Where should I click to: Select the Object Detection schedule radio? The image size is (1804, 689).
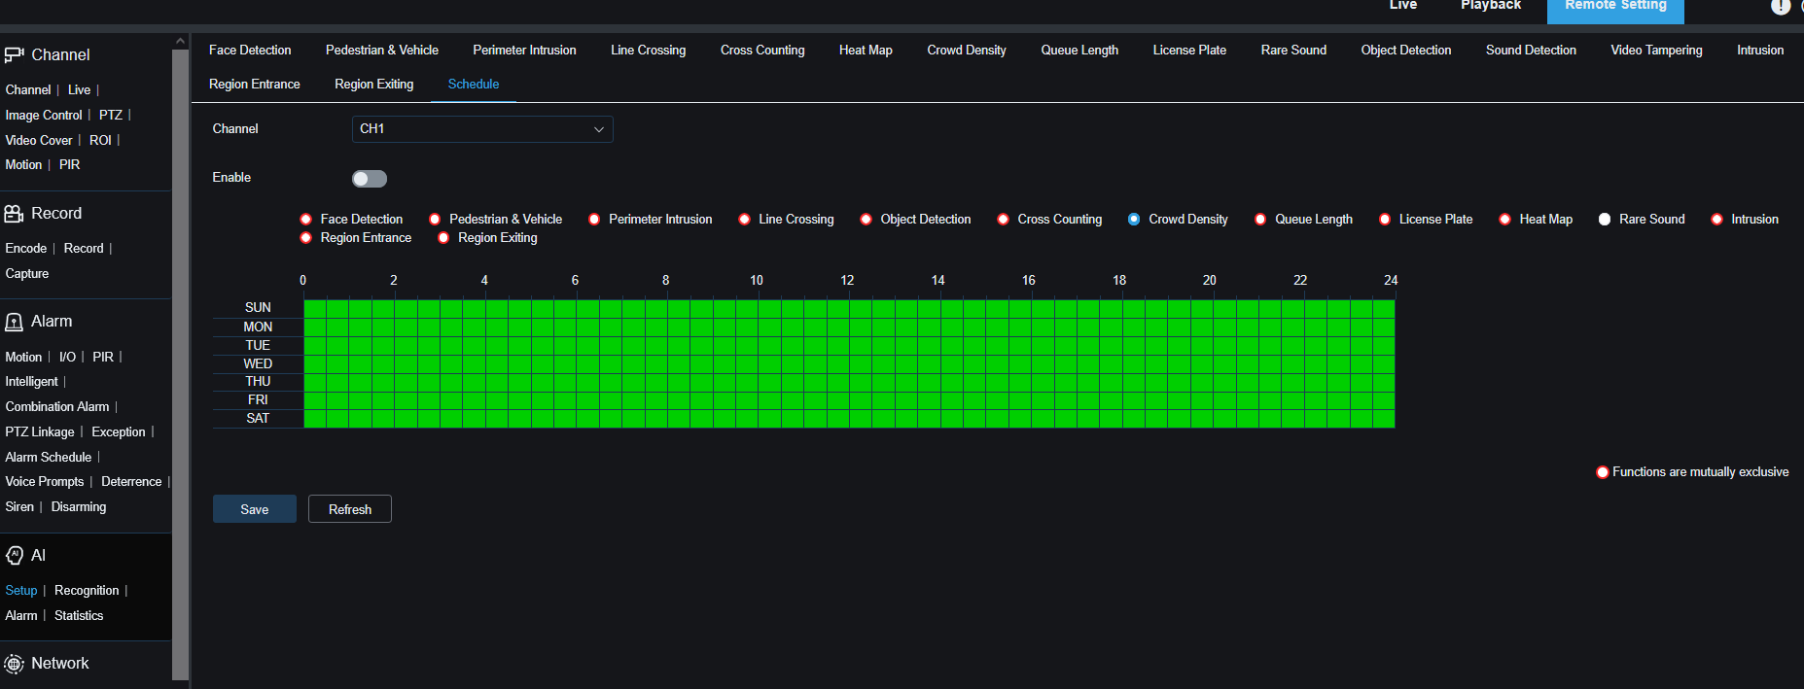tap(866, 220)
